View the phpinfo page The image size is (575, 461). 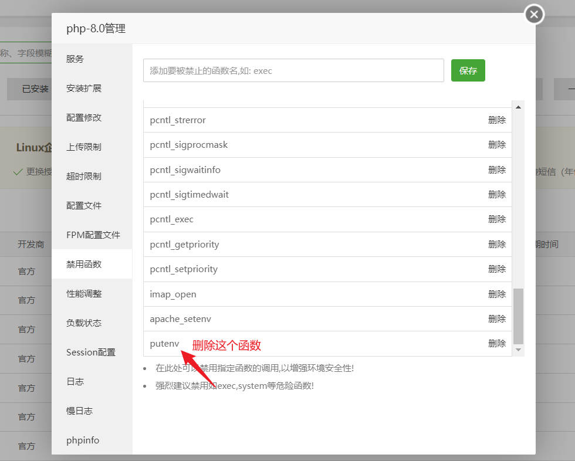pyautogui.click(x=82, y=440)
